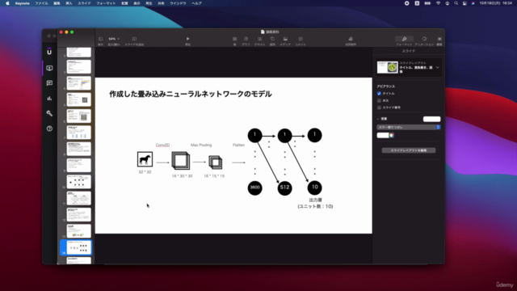This screenshot has width=517, height=291.
Task: Select slide 13 thumbnail in navigator
Action: (79, 231)
